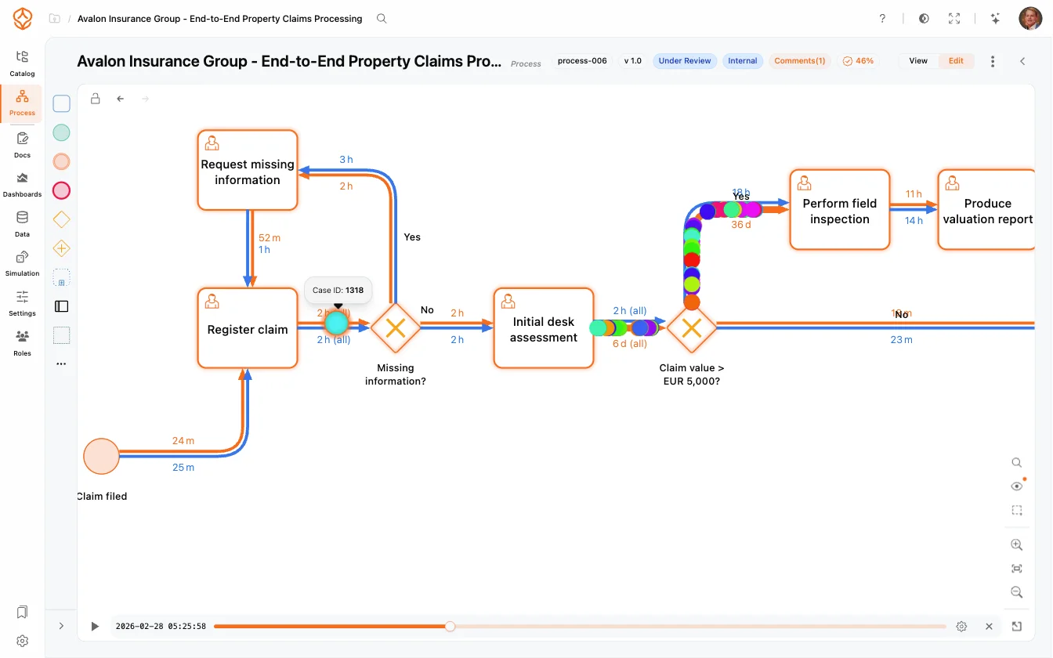Click the Claim value > EUR 5,000? gateway
Screen dimensions: 1053x658
click(692, 327)
